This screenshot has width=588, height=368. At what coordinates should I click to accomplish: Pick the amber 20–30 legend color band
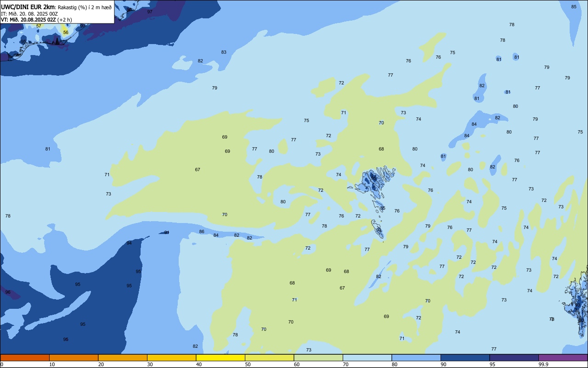pyautogui.click(x=123, y=357)
